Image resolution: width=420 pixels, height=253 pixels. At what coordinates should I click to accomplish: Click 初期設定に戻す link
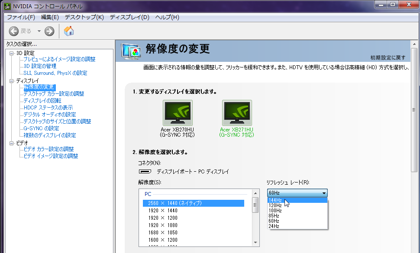tap(388, 58)
